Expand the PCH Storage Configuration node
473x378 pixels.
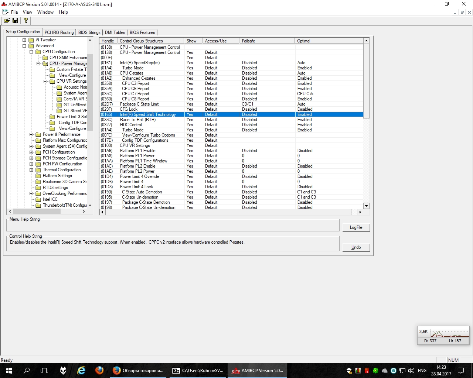click(31, 158)
